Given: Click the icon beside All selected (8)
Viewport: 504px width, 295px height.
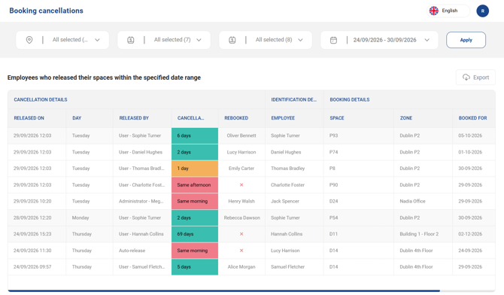Looking at the screenshot, I should 232,40.
